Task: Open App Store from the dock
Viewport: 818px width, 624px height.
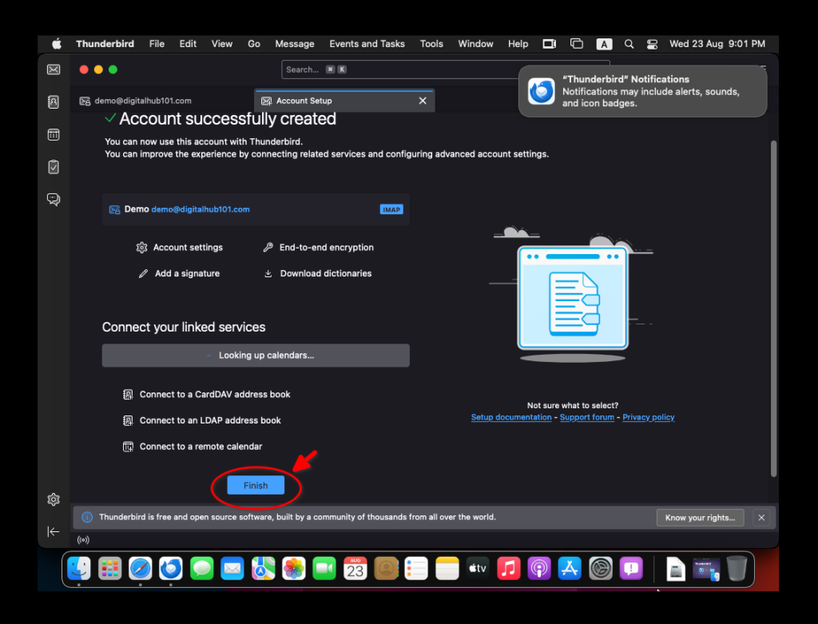Action: pos(570,568)
